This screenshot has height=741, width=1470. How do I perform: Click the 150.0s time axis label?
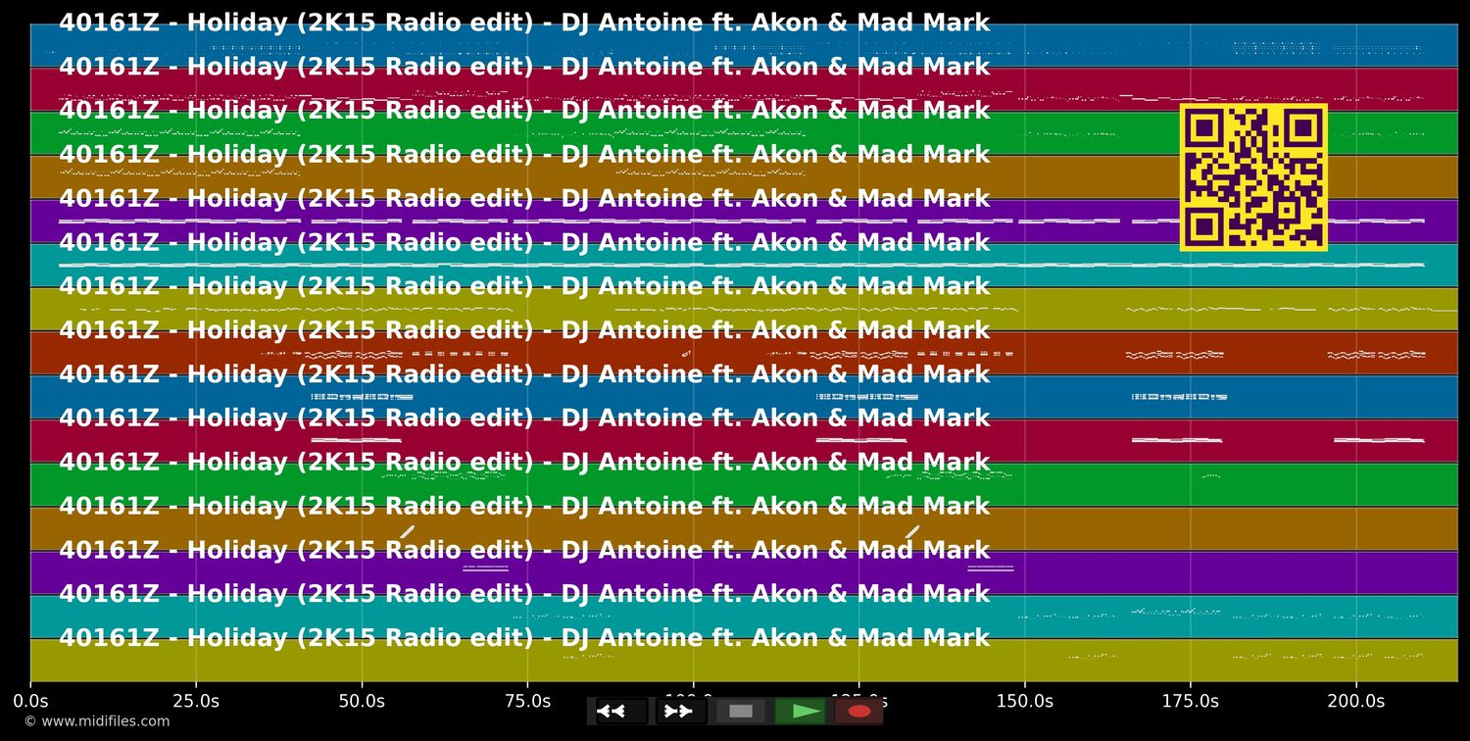tap(1025, 701)
